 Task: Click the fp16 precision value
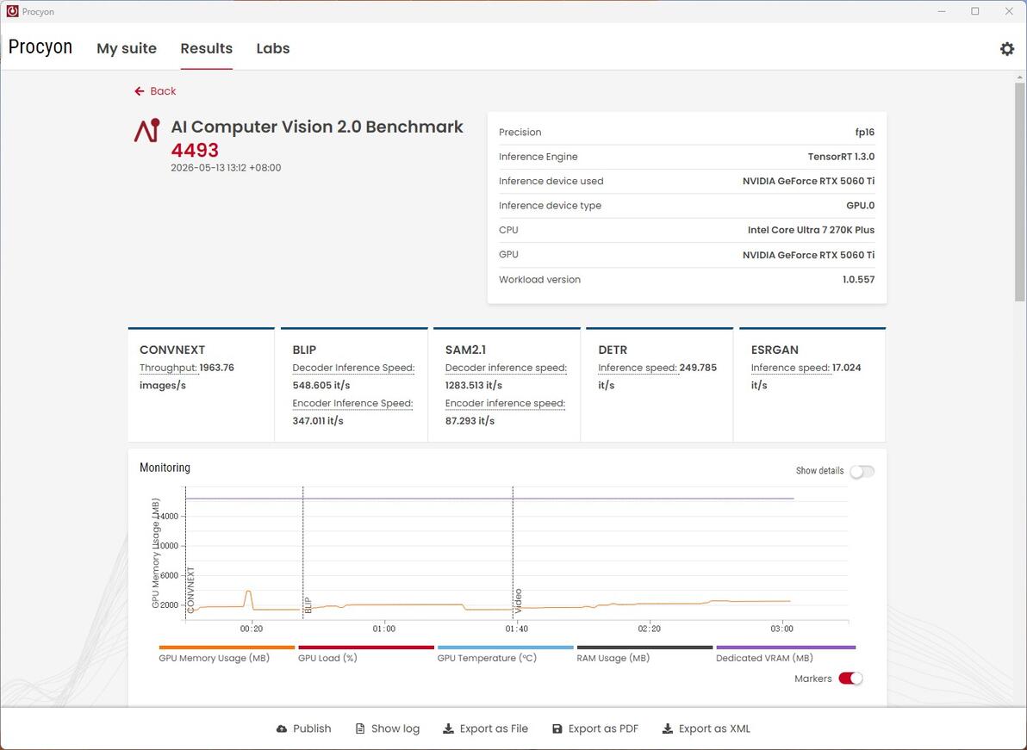pos(864,133)
